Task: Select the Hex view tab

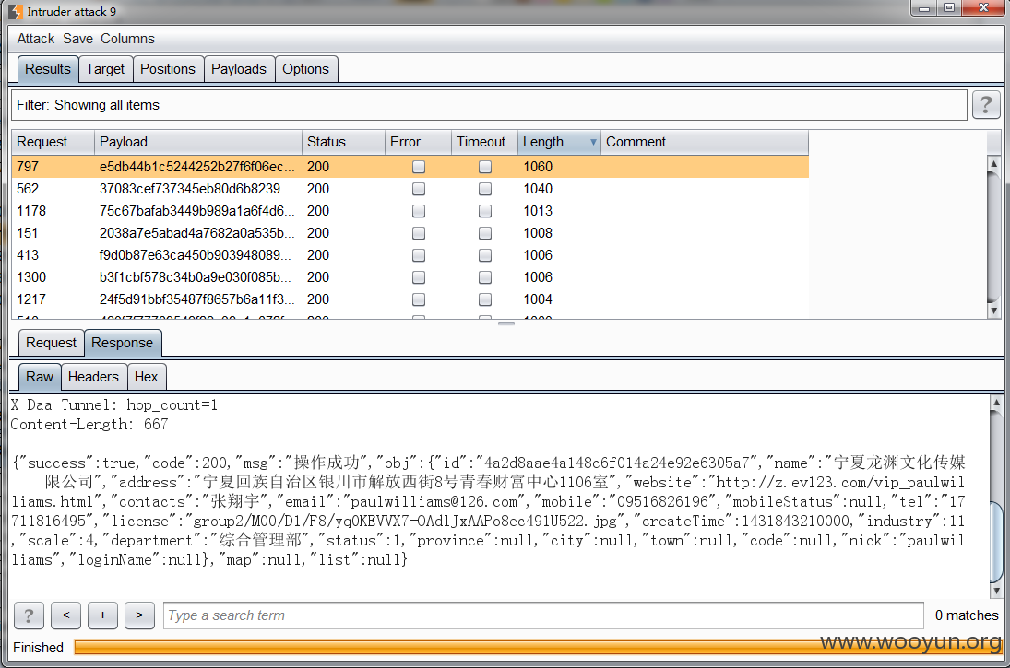Action: coord(147,377)
